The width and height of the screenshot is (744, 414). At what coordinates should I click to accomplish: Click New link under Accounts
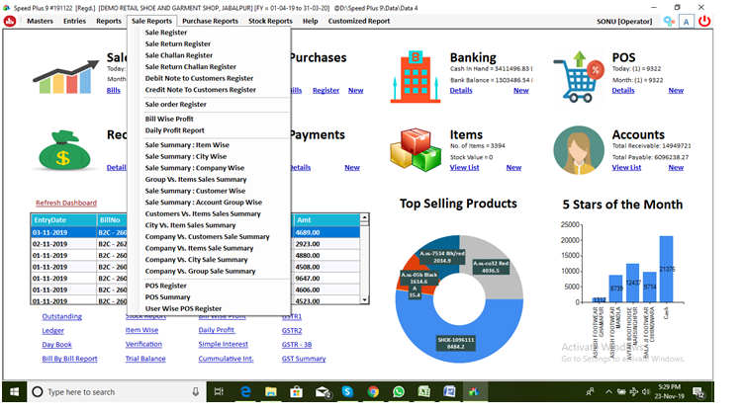[x=676, y=167]
